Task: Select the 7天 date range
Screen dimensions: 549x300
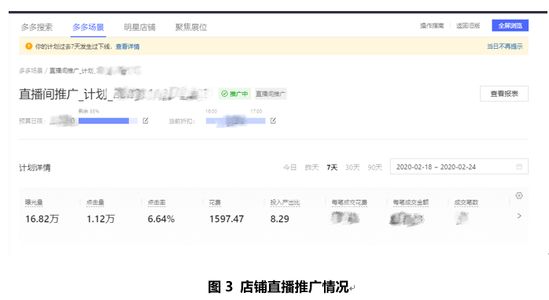Action: coord(332,168)
